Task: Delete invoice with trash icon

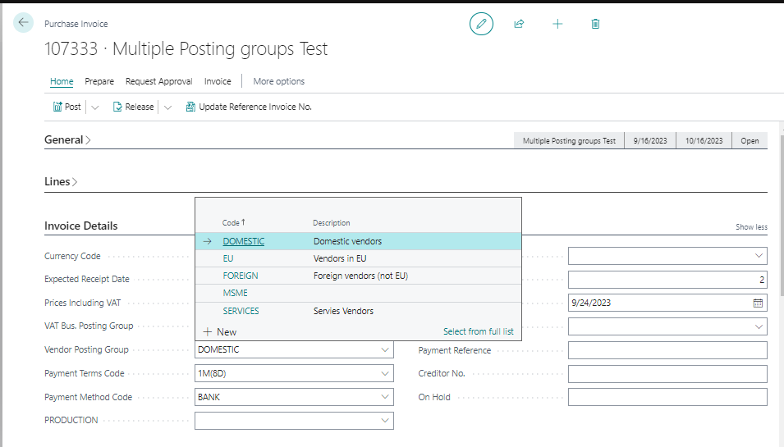Action: tap(595, 24)
